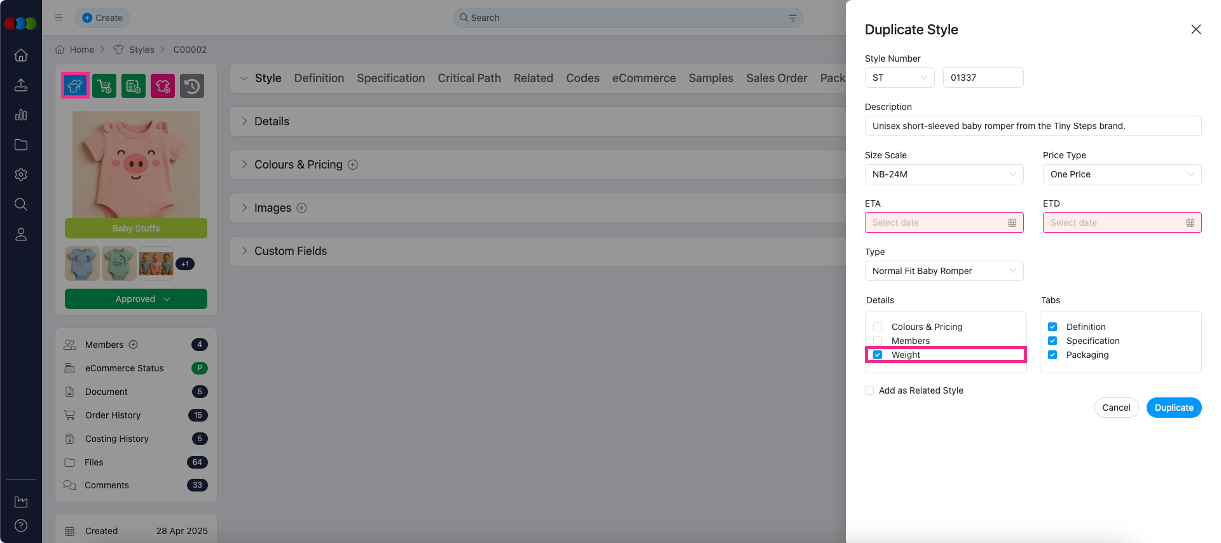Click the home icon in left sidebar
The height and width of the screenshot is (543, 1221).
coord(21,55)
